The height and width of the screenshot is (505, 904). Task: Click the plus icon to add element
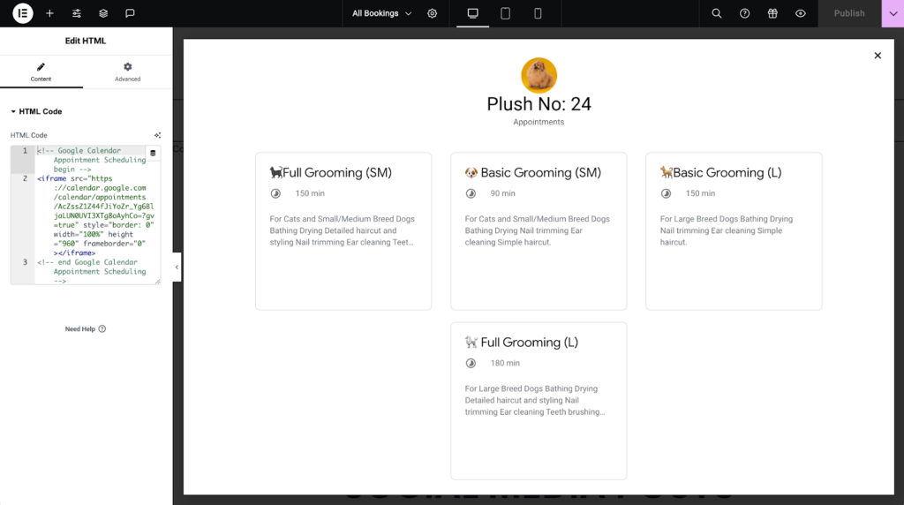tap(49, 13)
